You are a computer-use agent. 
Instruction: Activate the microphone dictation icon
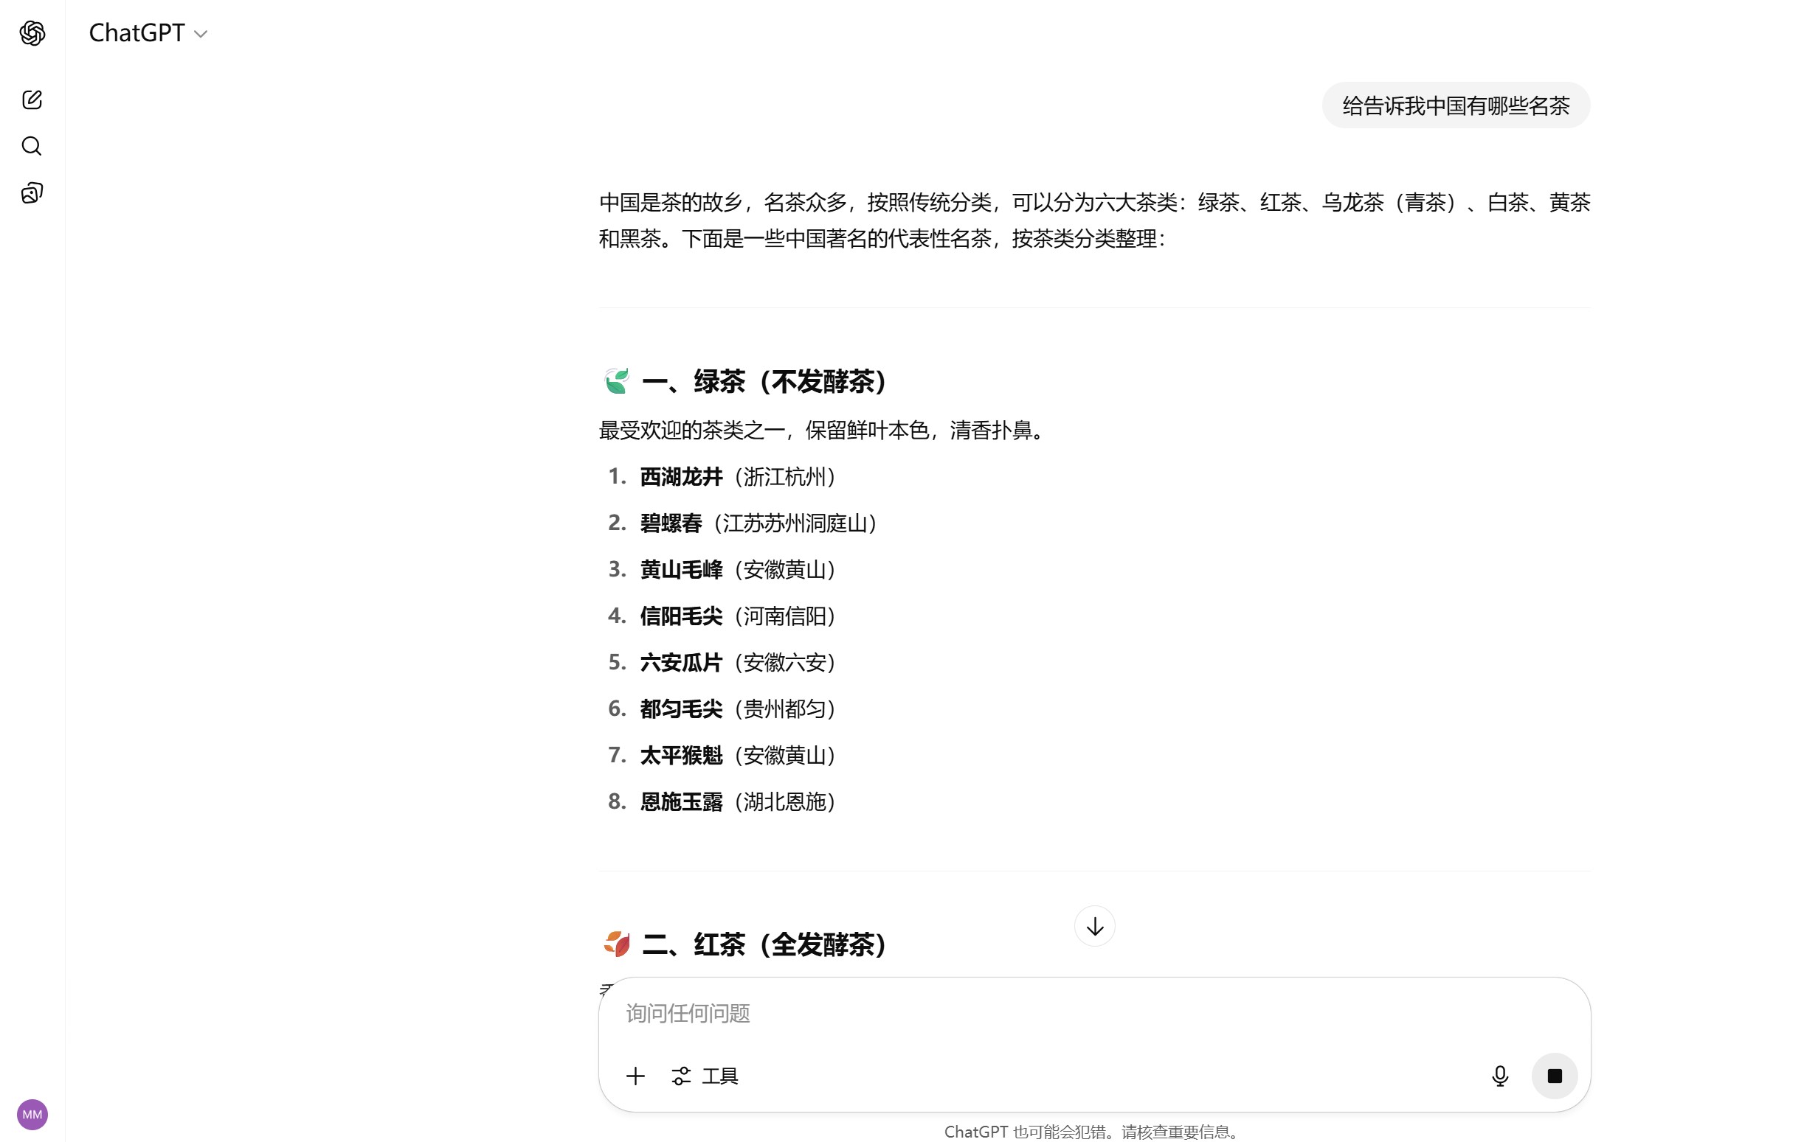pos(1500,1076)
